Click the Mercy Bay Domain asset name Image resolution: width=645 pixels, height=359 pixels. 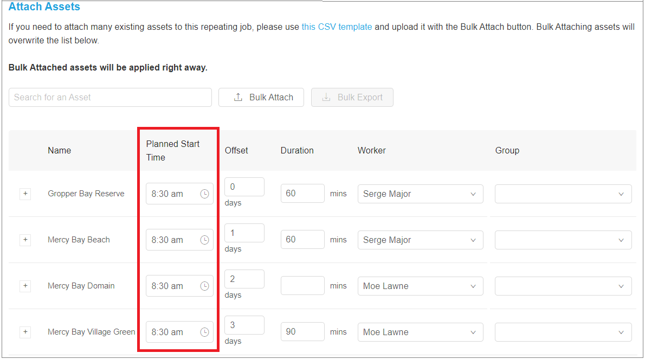pos(81,286)
